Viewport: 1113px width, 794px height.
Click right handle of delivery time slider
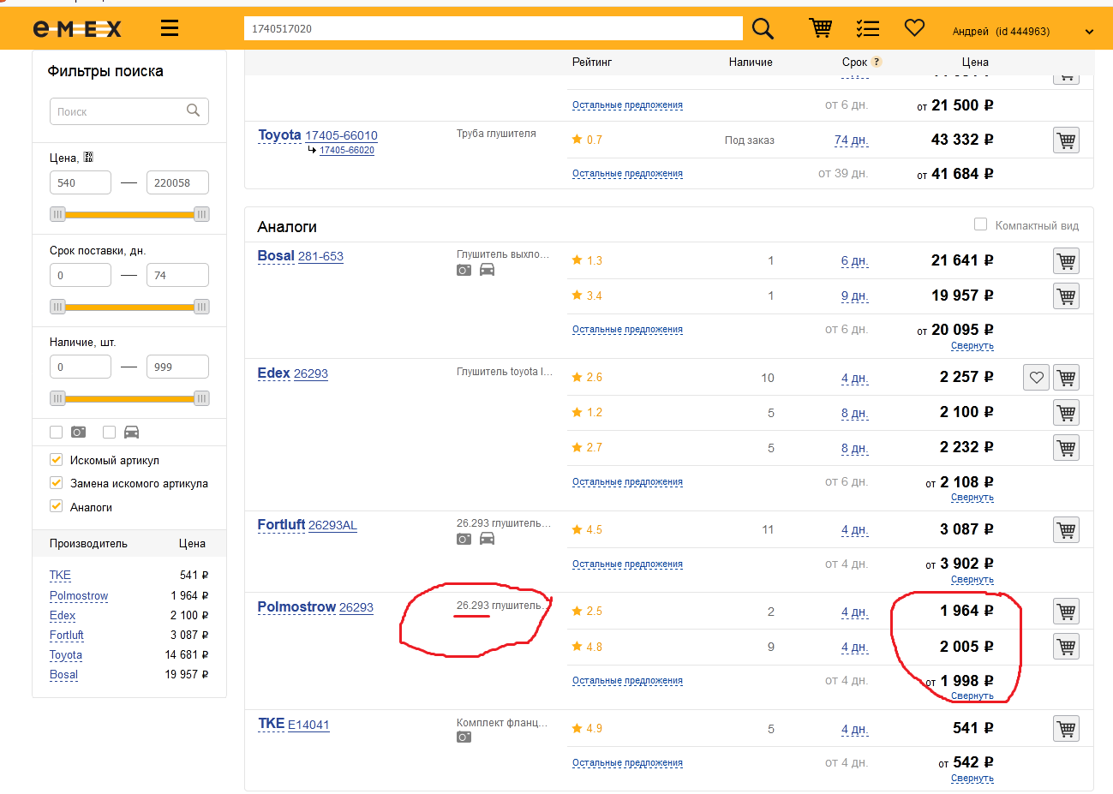201,307
